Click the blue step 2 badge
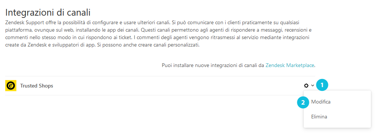This screenshot has width=381, height=140. (303, 102)
